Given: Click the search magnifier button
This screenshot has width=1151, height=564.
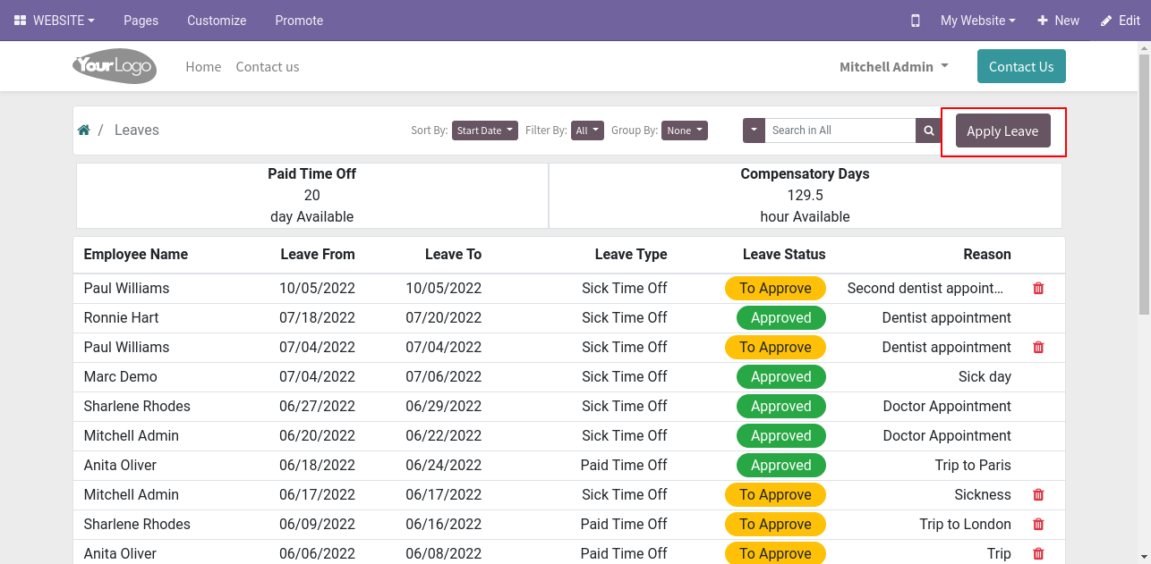Looking at the screenshot, I should tap(929, 130).
